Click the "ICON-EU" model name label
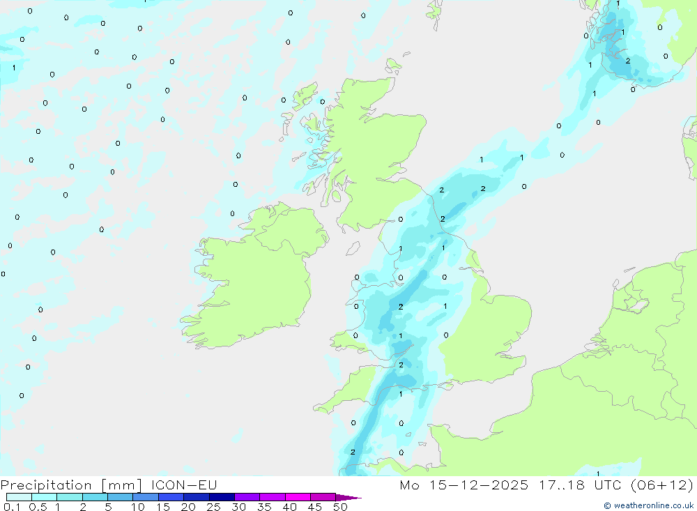697x511 pixels. (184, 485)
